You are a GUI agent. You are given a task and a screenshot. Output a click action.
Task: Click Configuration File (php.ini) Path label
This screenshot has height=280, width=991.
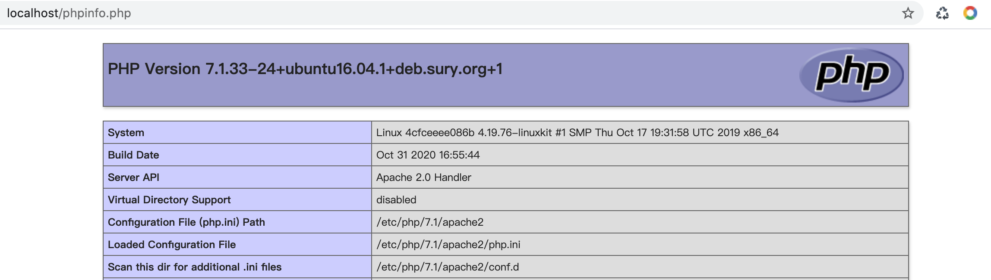click(186, 222)
